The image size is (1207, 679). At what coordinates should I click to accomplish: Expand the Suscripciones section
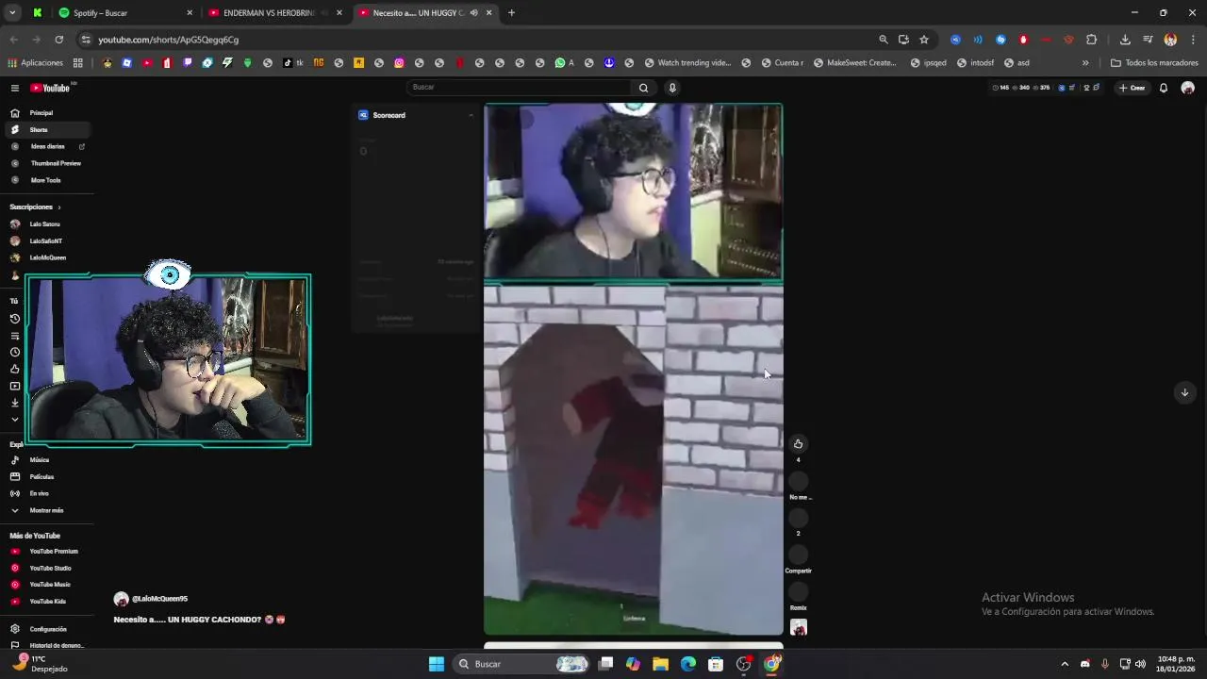[35, 207]
